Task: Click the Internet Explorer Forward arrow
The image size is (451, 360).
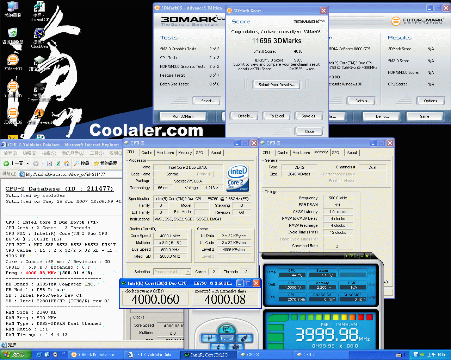Action: [36, 163]
